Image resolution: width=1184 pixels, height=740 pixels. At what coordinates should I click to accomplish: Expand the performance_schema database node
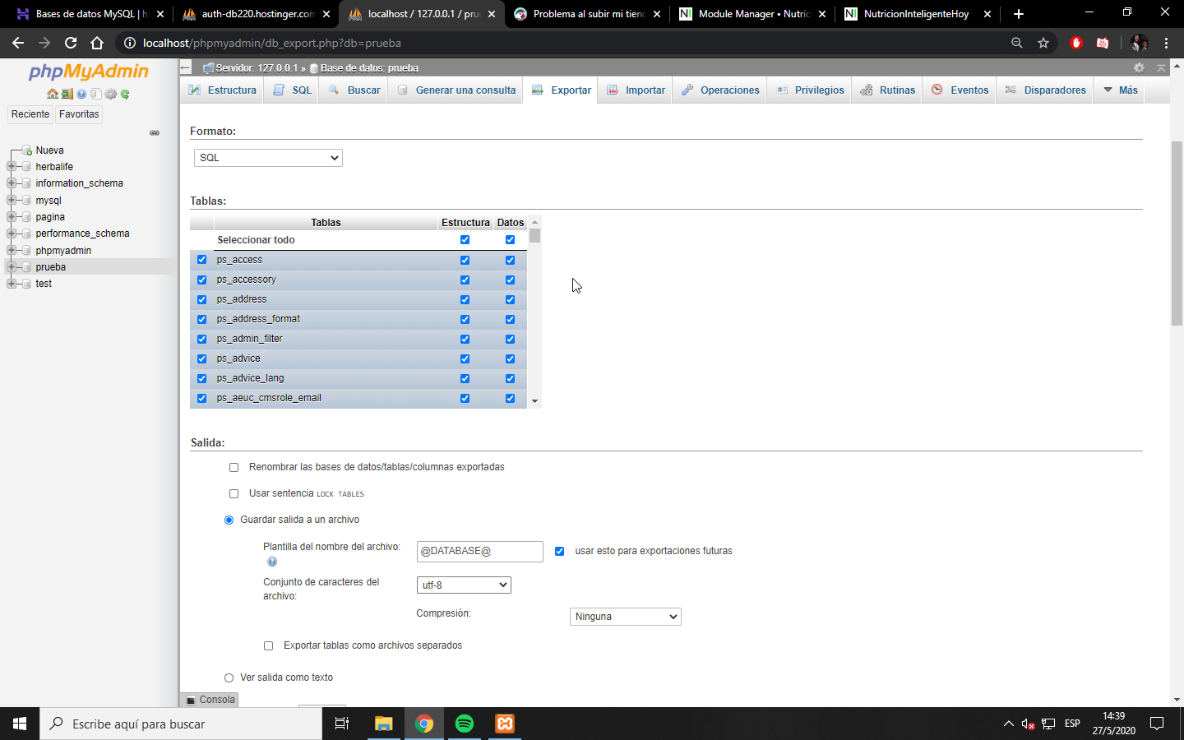click(12, 234)
